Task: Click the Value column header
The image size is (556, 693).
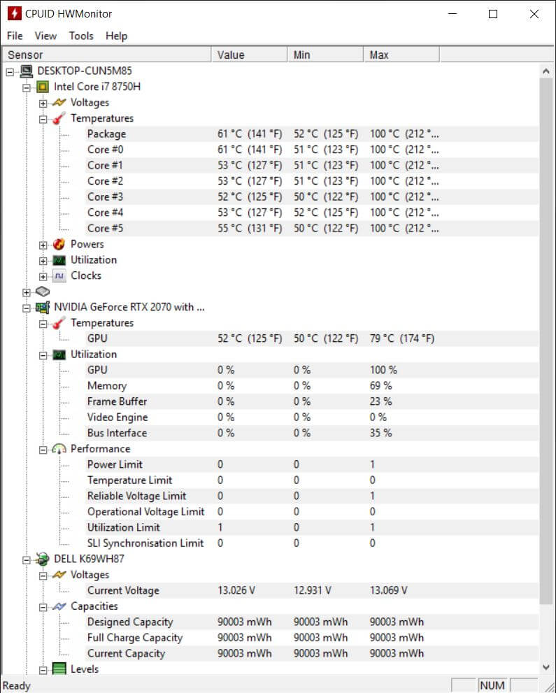Action: [250, 55]
